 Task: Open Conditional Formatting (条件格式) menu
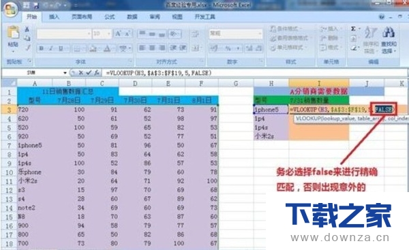coord(286,29)
